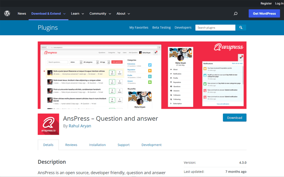Click the WordPress logo icon
This screenshot has width=284, height=177.
pos(7,13)
